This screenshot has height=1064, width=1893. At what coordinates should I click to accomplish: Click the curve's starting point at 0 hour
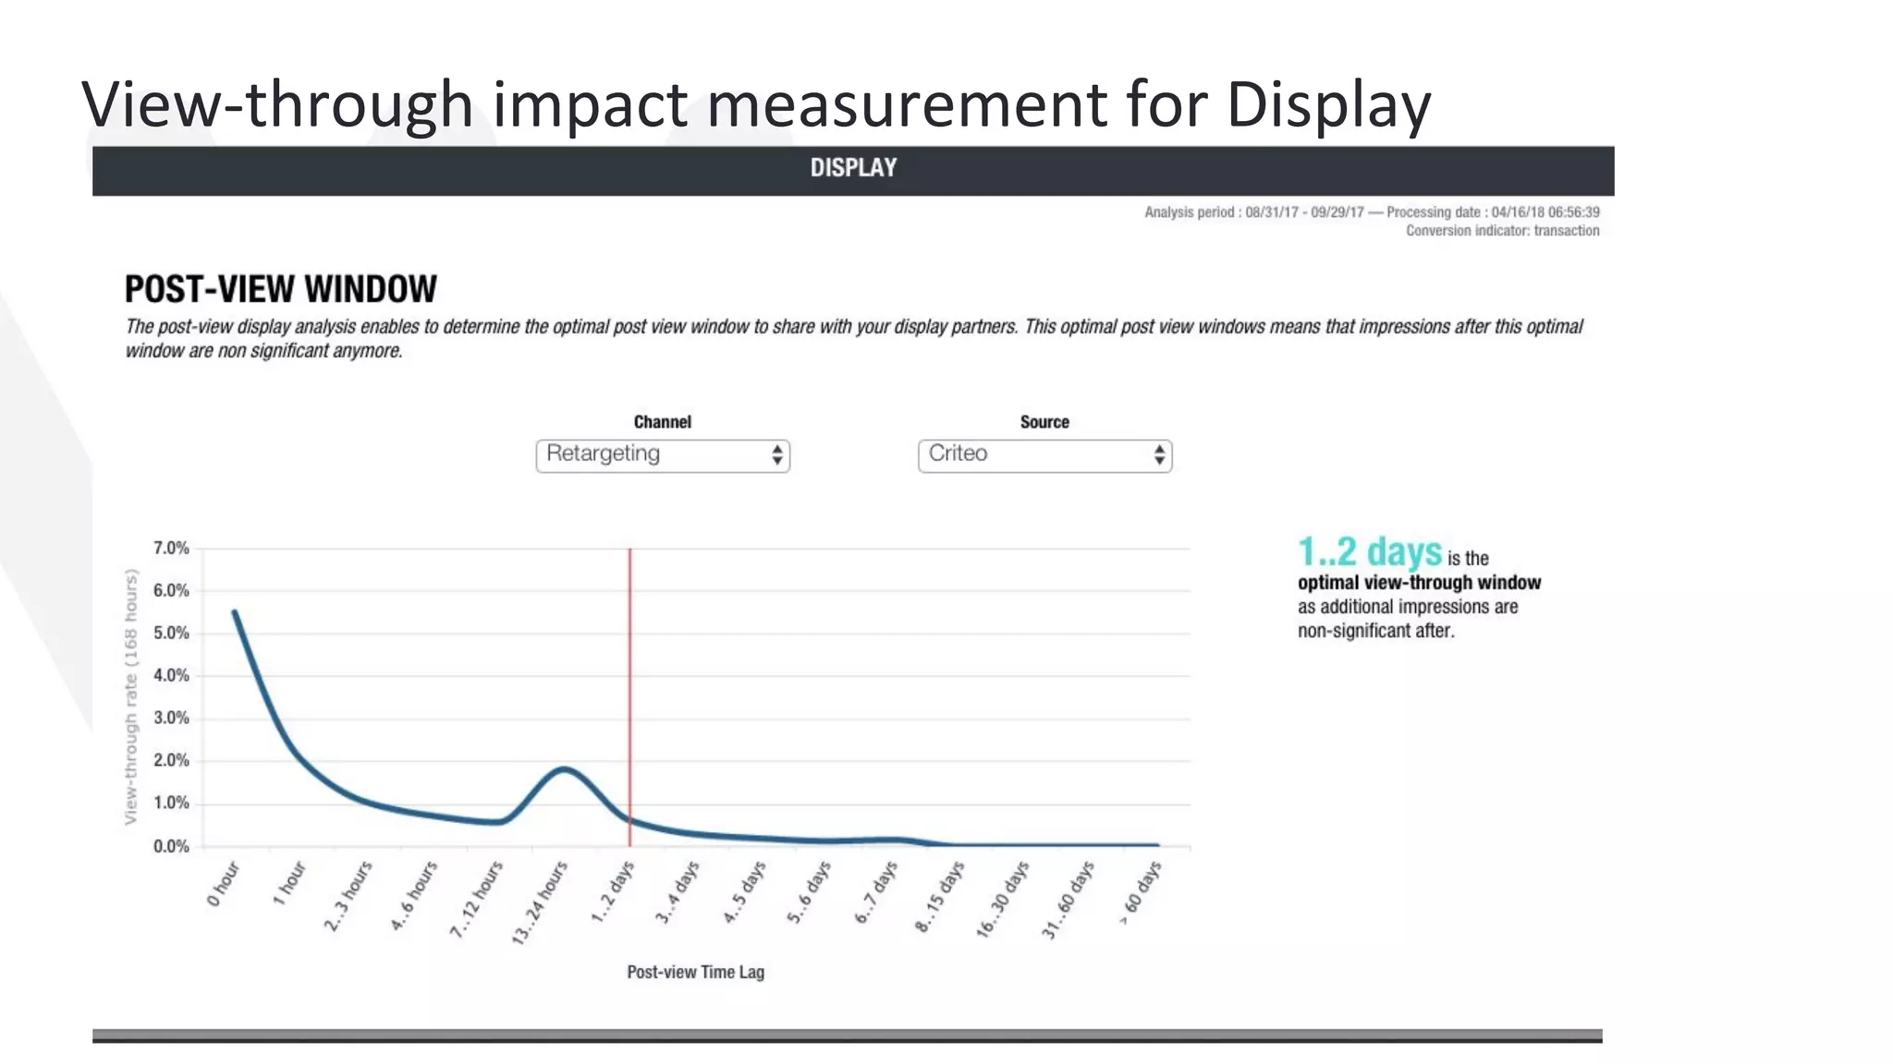(235, 612)
